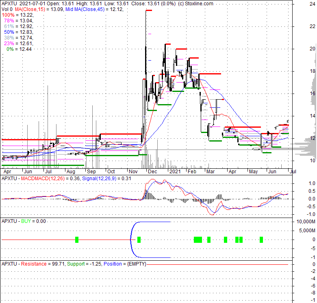Screen dimensions: 317x303
Task: Click the '23% = 12.61' level label
Action: pyautogui.click(x=19, y=43)
